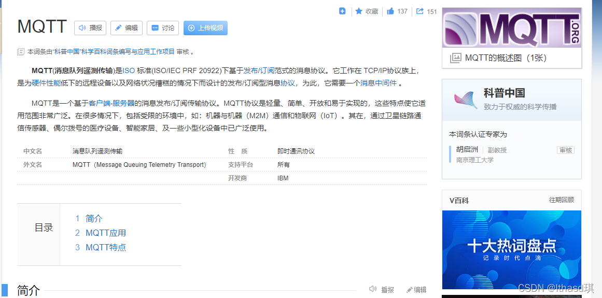This screenshot has width=602, height=298.
Task: Click the 科普中国 heading text
Action: click(x=504, y=93)
